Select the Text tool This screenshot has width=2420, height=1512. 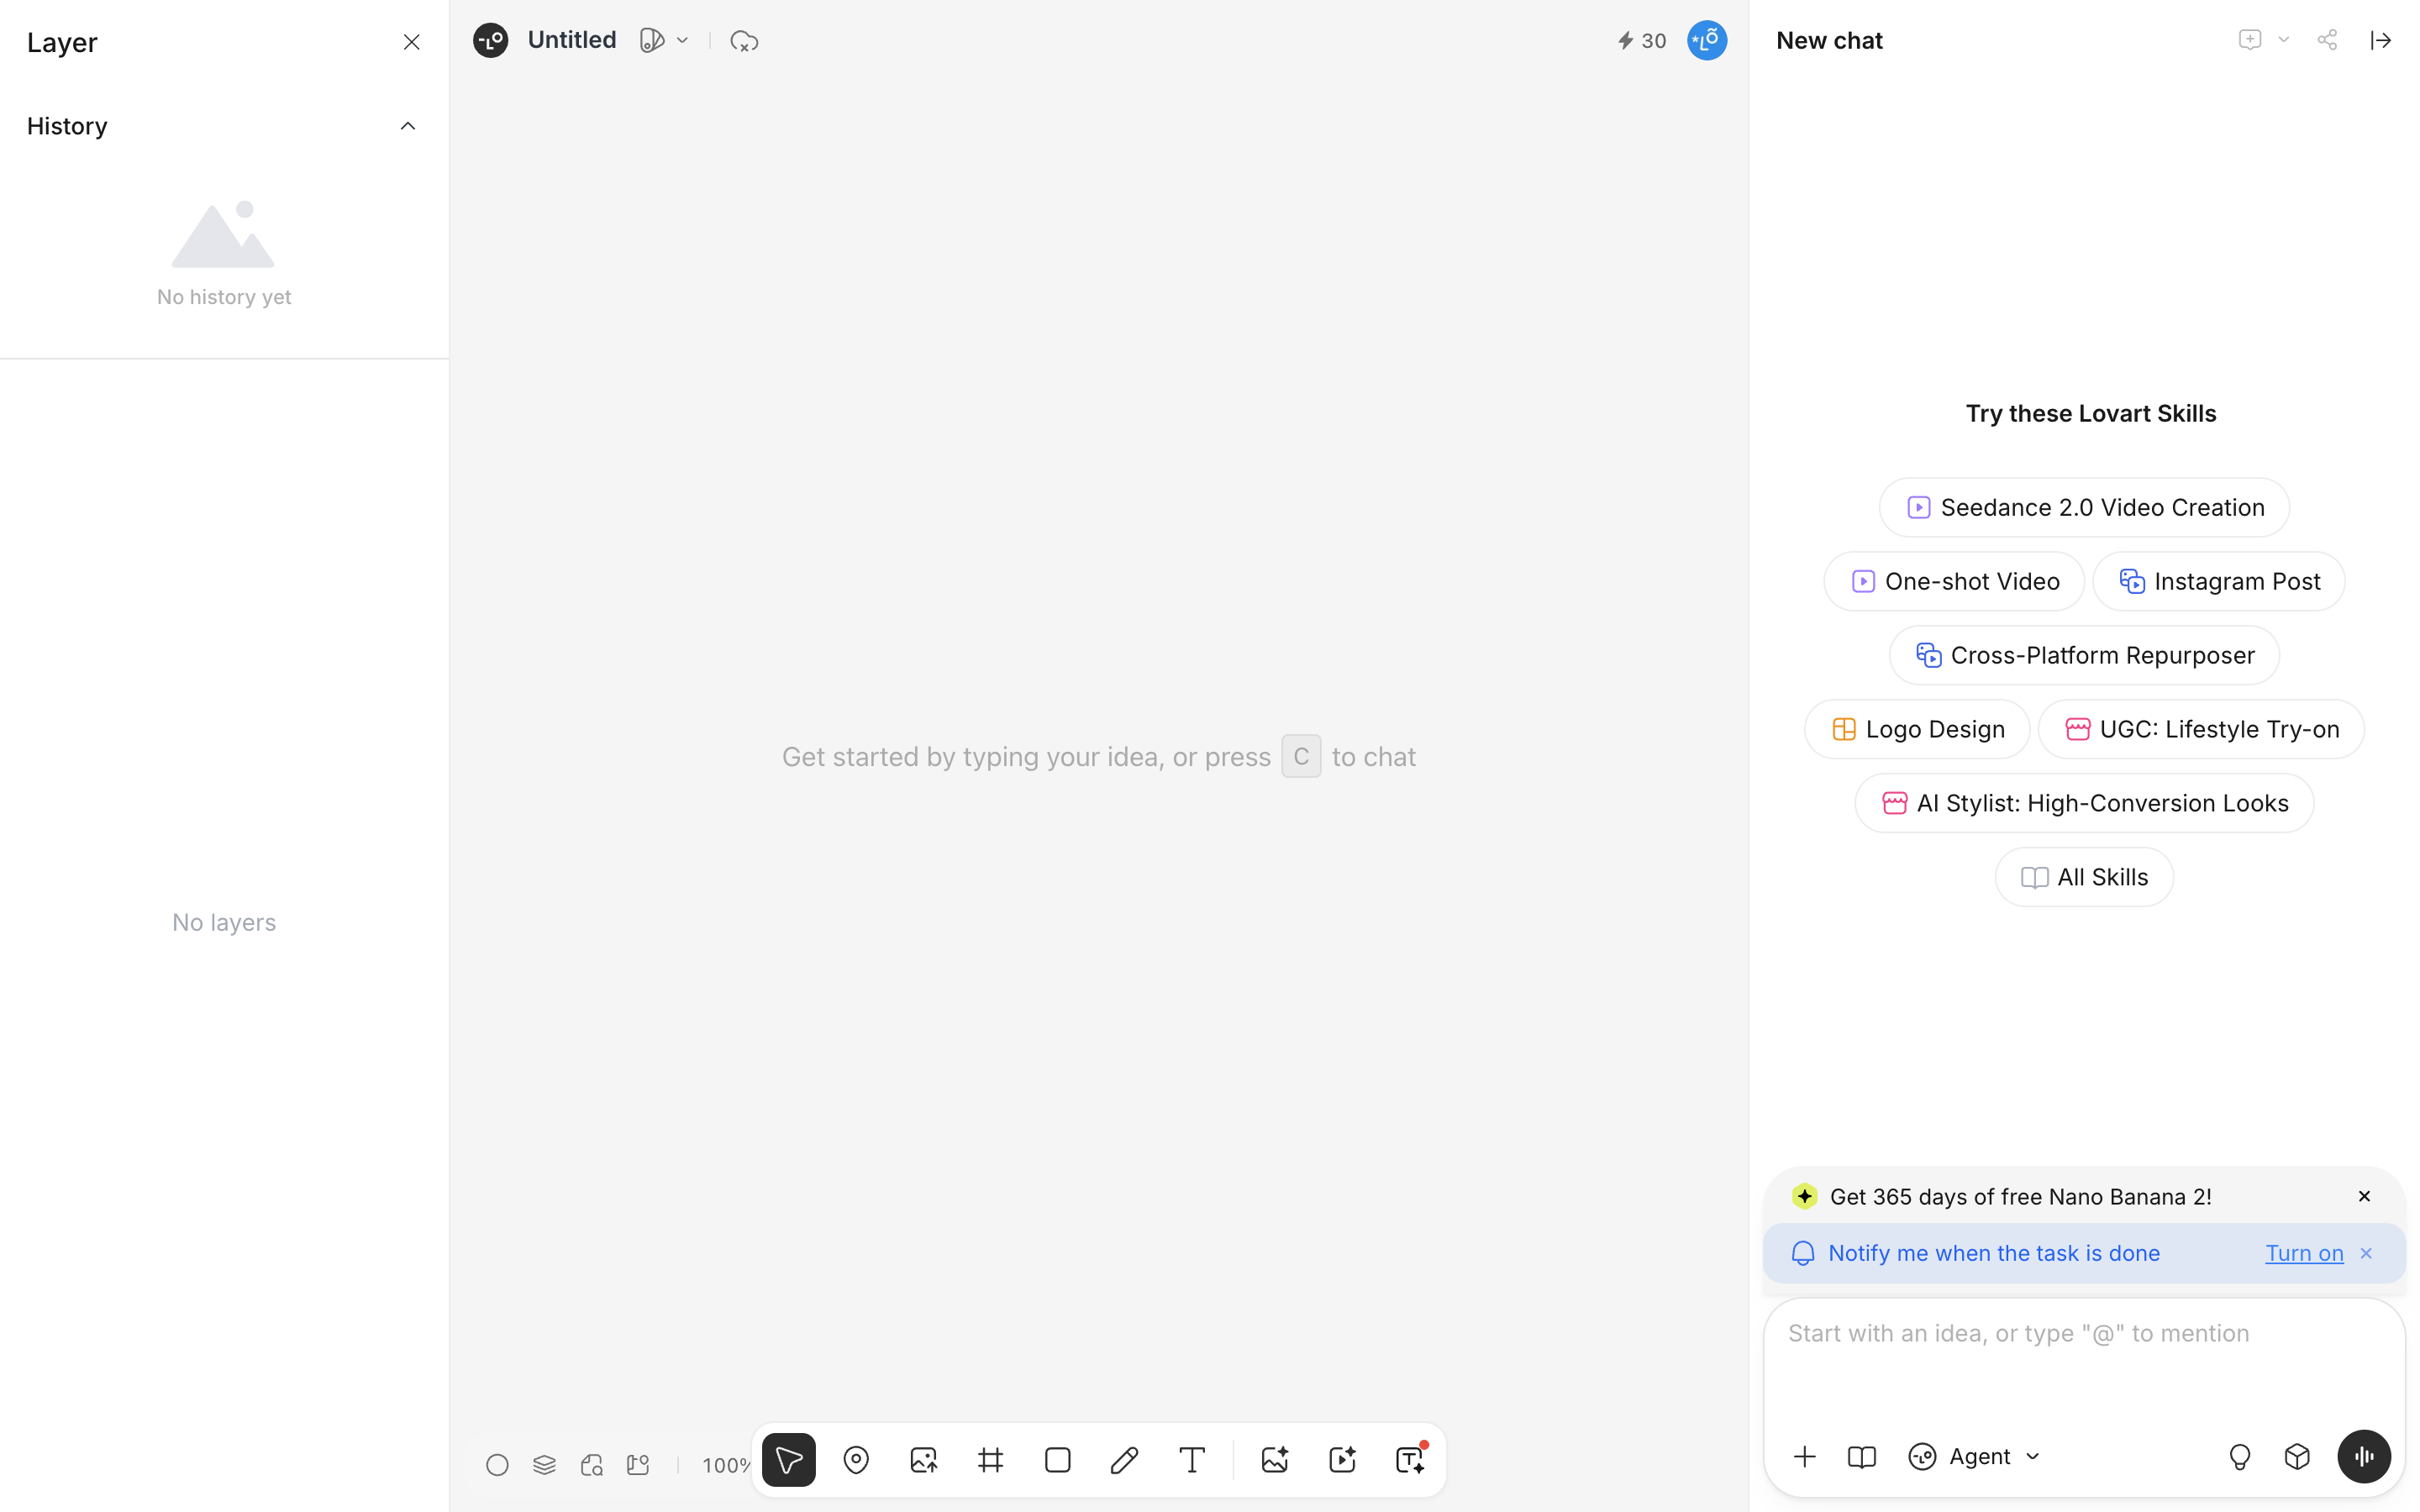coord(1191,1460)
